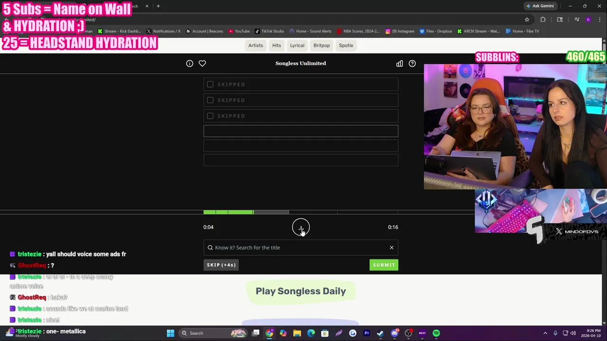Viewport: 607px width, 341px height.
Task: Select the Spotle category tab
Action: tap(346, 45)
